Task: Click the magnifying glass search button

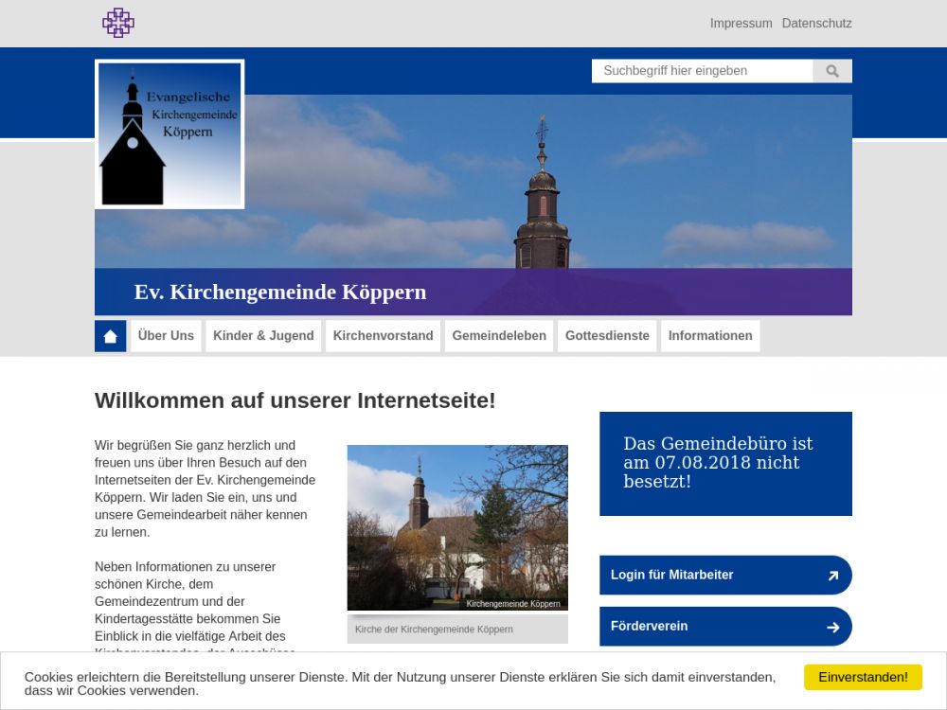Action: coord(832,71)
